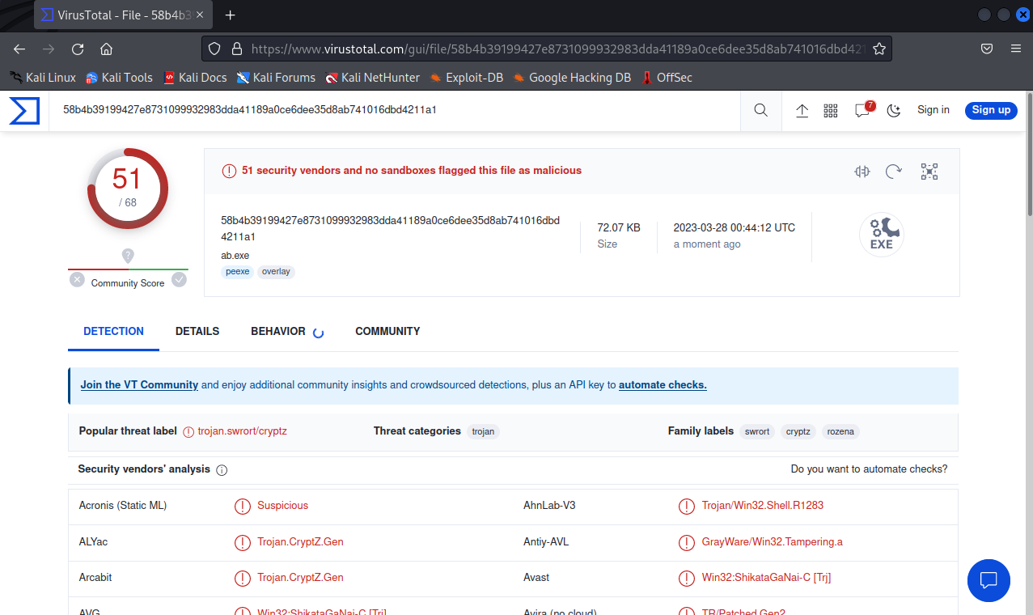Image resolution: width=1033 pixels, height=615 pixels.
Task: Click the 51 / 68 detection score circle
Action: click(x=128, y=189)
